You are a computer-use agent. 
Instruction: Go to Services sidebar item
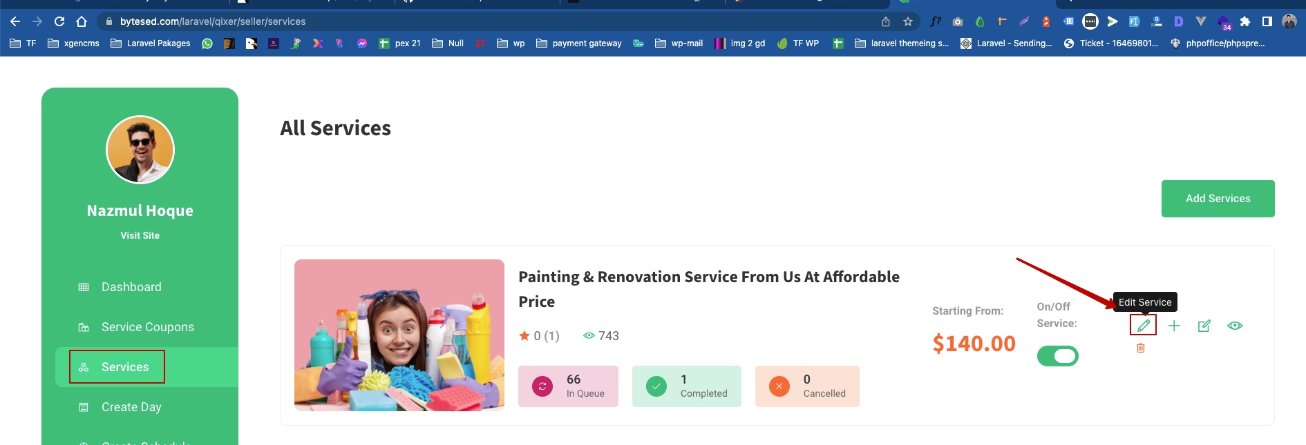tap(125, 367)
